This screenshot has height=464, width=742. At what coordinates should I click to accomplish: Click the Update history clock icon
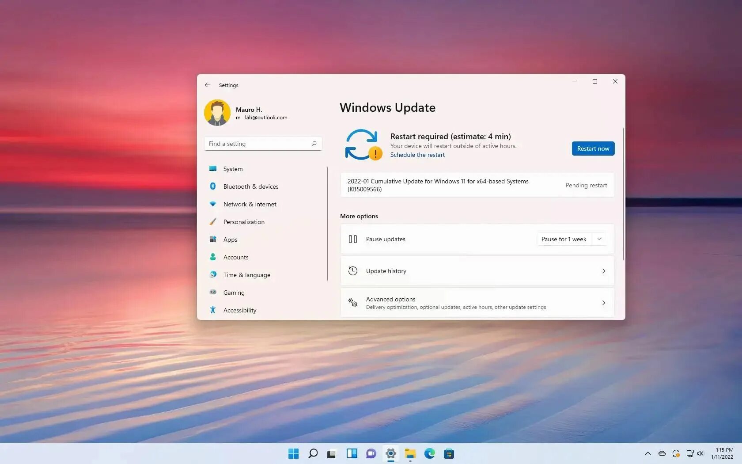click(353, 271)
